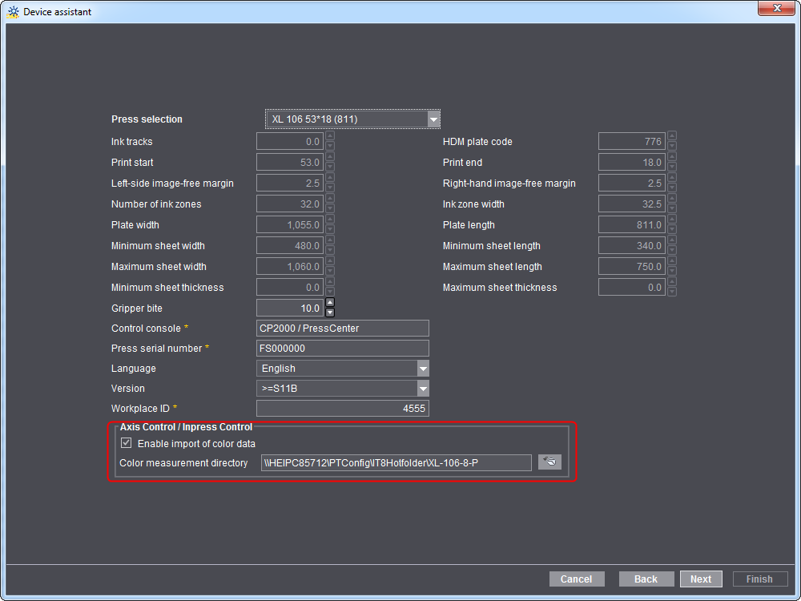Focus the Press serial number field
801x601 pixels.
click(x=343, y=349)
